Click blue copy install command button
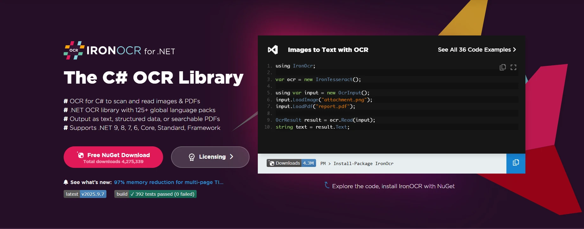The width and height of the screenshot is (584, 229). (x=516, y=163)
